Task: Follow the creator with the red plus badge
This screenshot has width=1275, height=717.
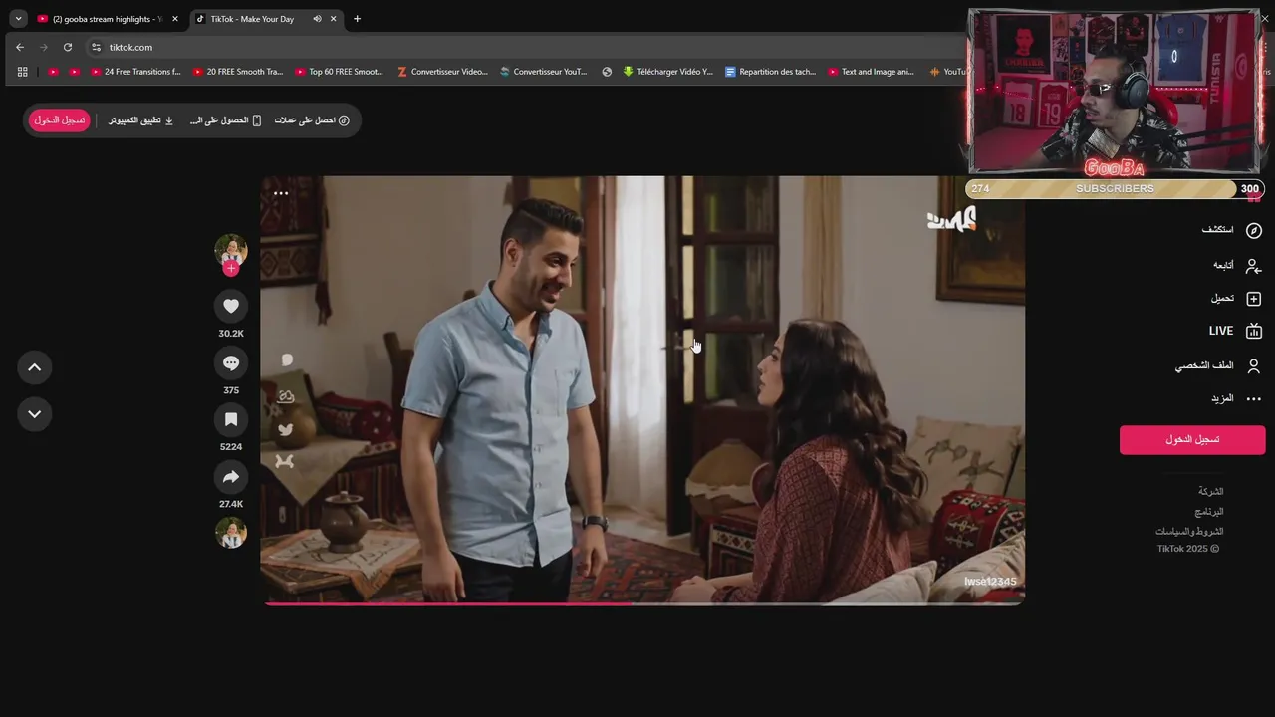Action: (231, 268)
